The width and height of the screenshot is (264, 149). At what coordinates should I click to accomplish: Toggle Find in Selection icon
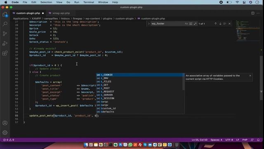[x=225, y=24]
